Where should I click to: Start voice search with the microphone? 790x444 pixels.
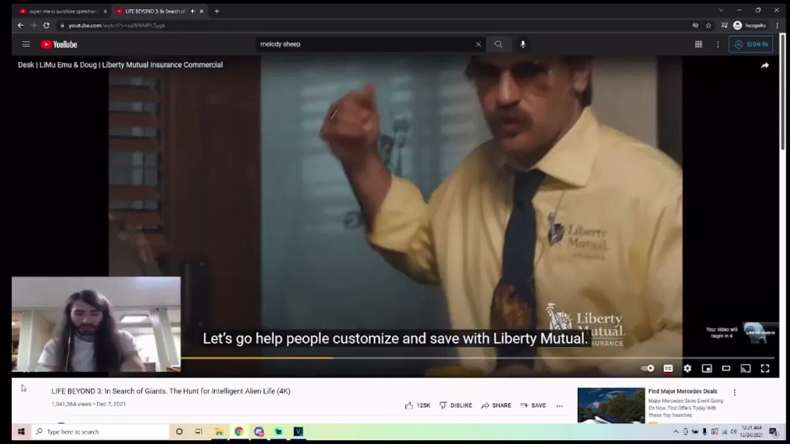click(x=523, y=44)
